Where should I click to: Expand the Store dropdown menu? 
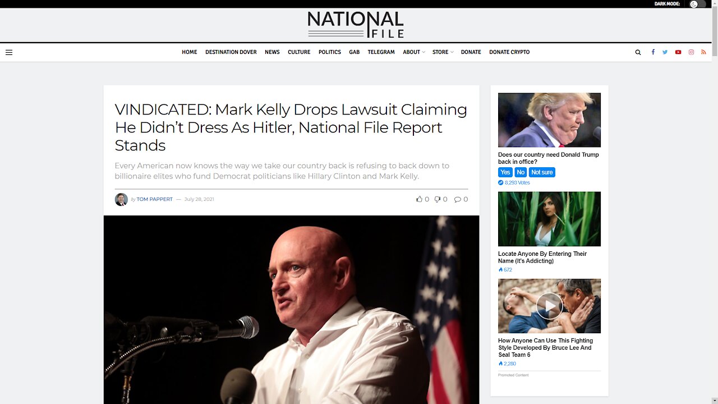coord(443,52)
